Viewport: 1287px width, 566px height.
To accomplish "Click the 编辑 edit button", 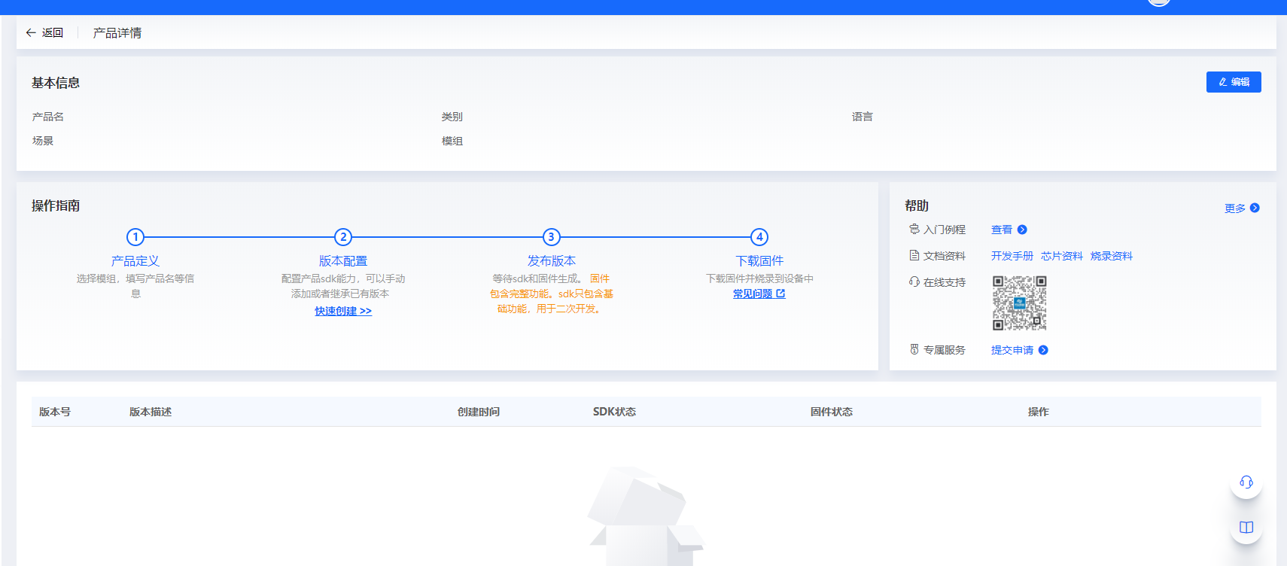I will [x=1234, y=82].
